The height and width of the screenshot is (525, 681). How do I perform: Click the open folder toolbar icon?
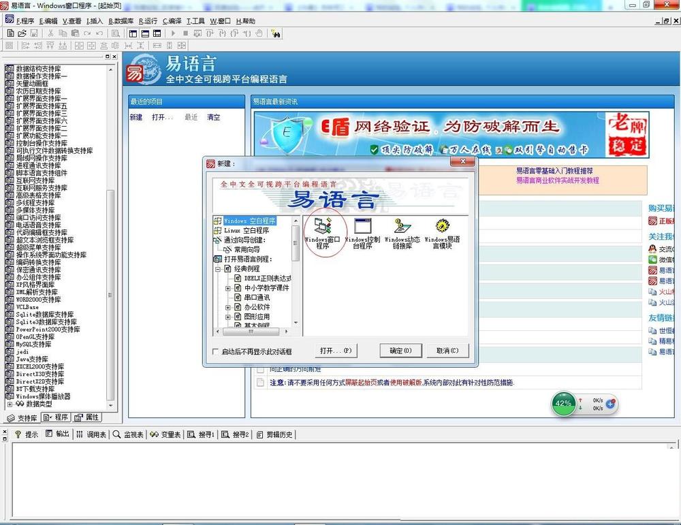coord(22,33)
